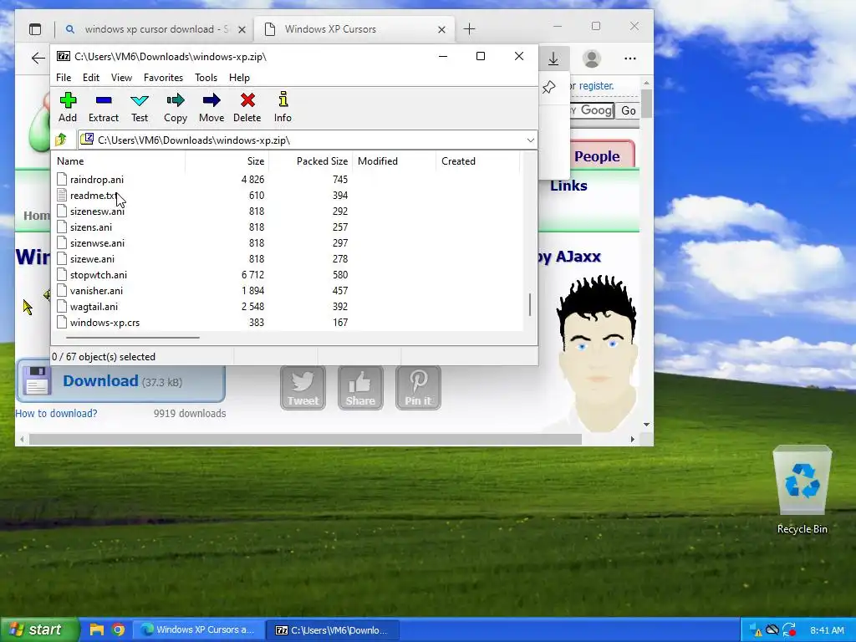This screenshot has width=856, height=642.
Task: Click the thumbs-up Share icon
Action: point(360,388)
